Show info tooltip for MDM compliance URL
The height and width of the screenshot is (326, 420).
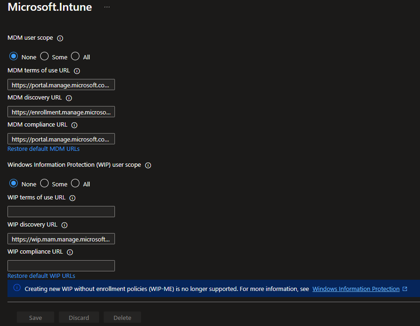[74, 125]
